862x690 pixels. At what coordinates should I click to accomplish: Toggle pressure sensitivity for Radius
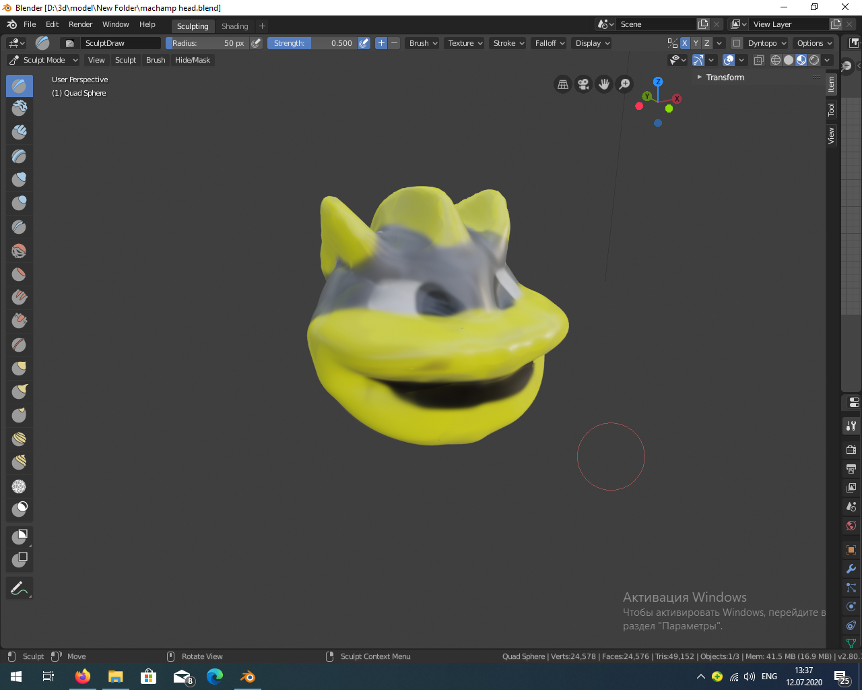pyautogui.click(x=256, y=43)
